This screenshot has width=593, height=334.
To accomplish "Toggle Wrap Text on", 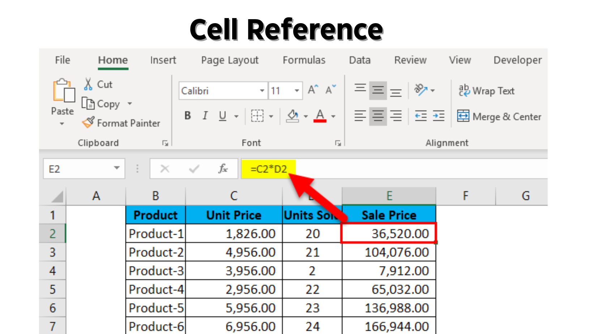I will point(486,91).
